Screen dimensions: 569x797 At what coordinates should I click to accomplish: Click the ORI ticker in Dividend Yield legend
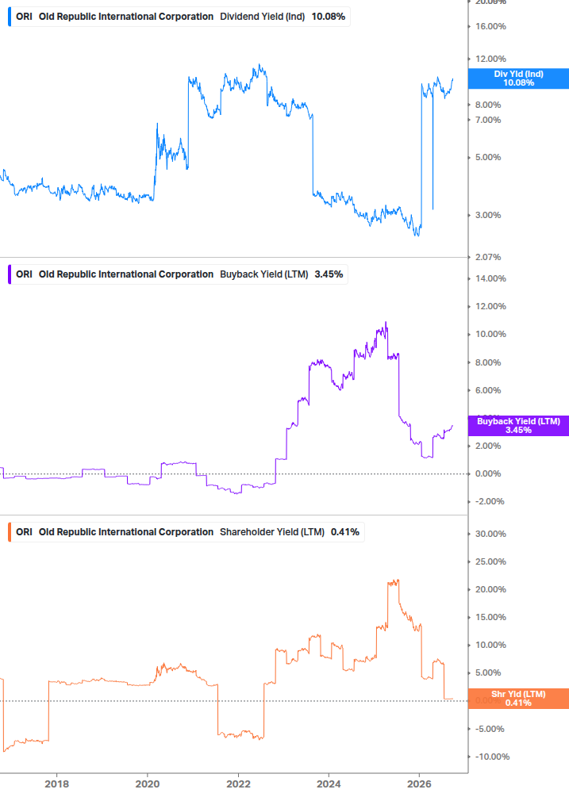[24, 17]
